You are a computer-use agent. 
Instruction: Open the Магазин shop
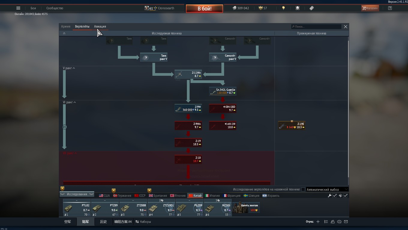[370, 8]
